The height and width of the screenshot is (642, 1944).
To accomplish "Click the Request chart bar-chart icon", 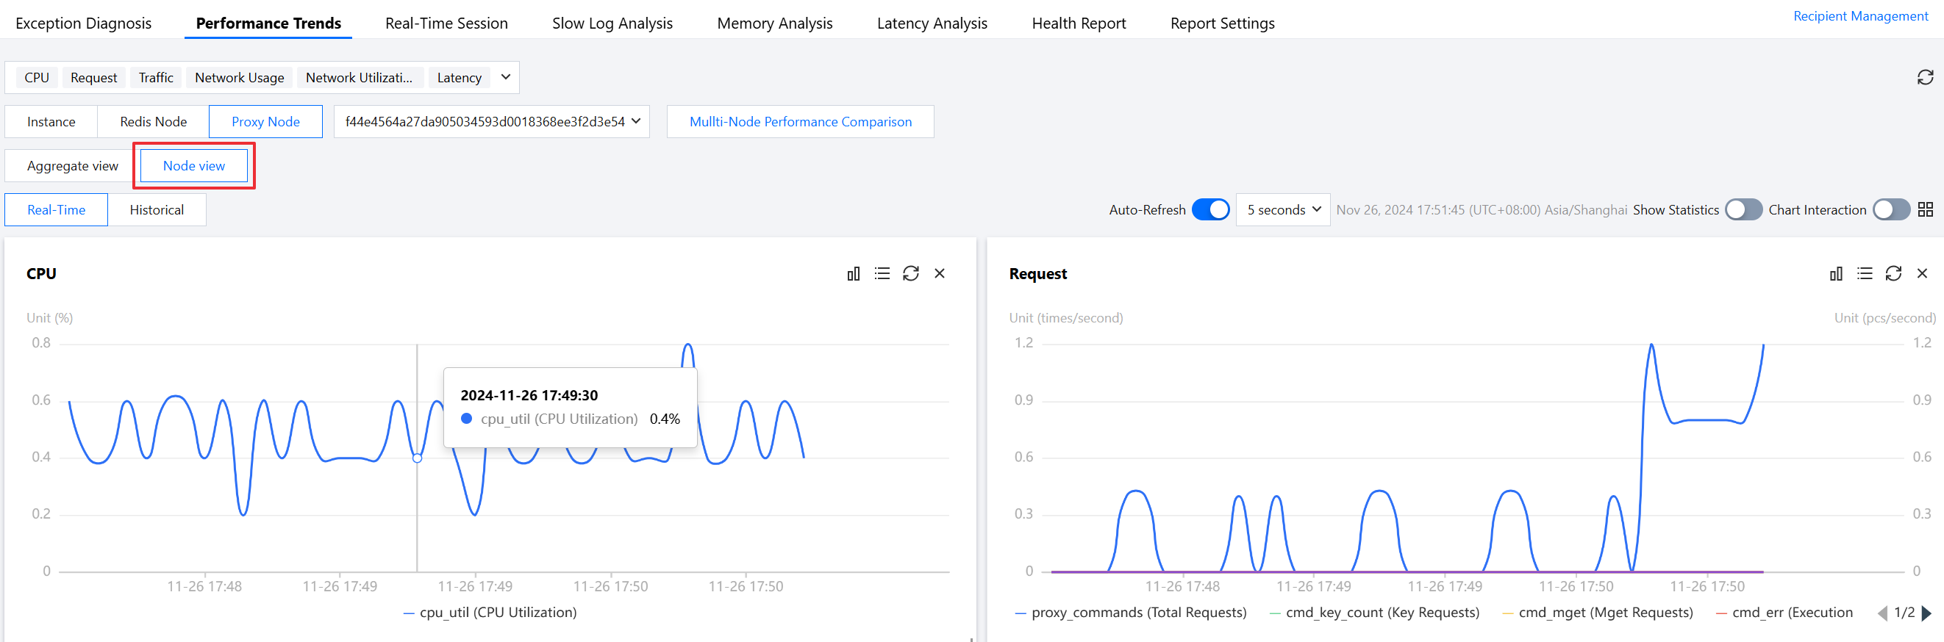I will click(x=1835, y=273).
